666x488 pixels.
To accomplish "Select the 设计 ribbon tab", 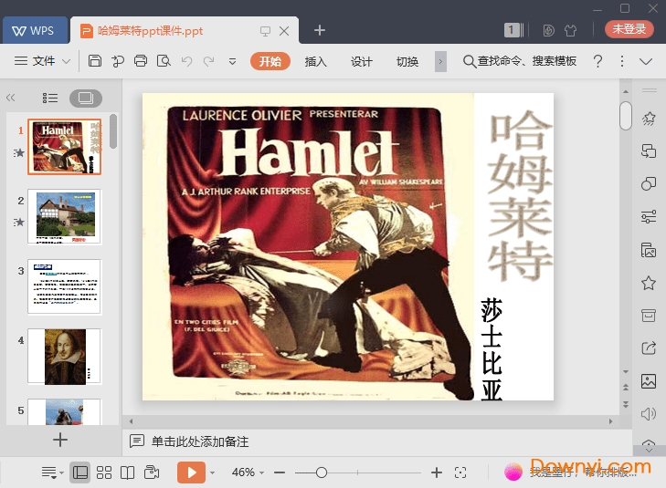I will (362, 61).
